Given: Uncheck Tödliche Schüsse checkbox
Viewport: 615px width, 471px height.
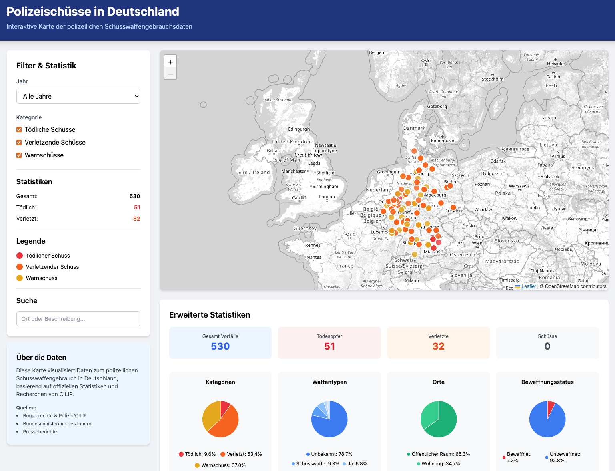Looking at the screenshot, I should (x=19, y=130).
